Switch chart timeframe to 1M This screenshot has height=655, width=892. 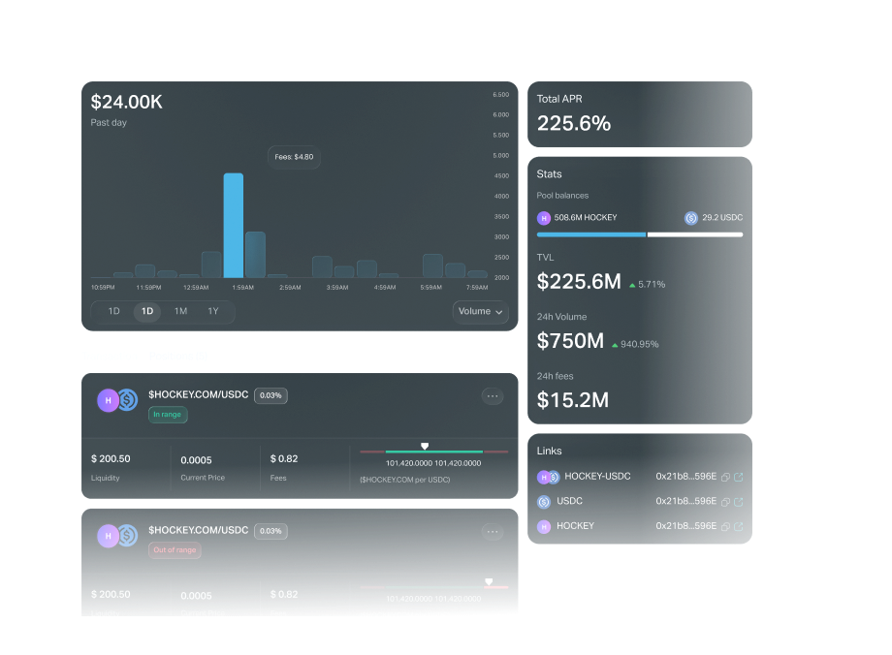[180, 311]
